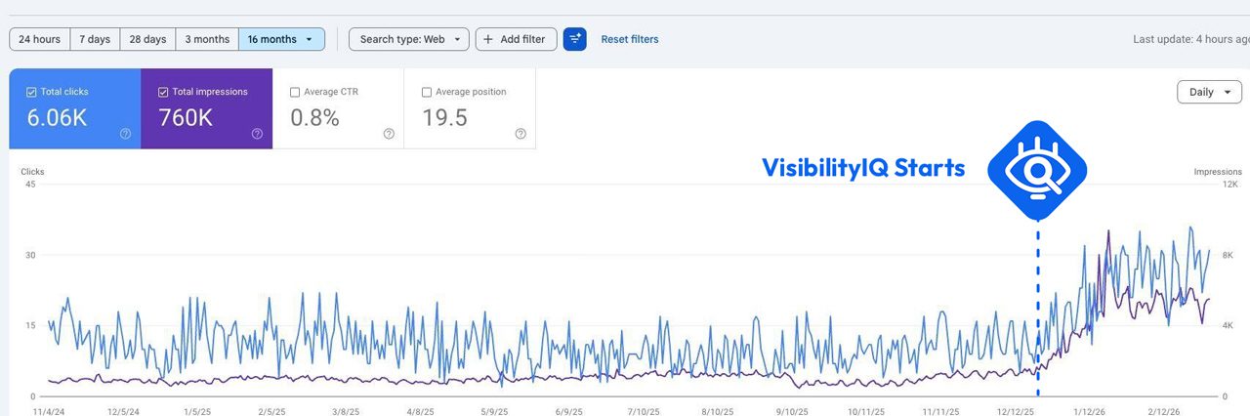This screenshot has width=1250, height=416.
Task: Enable the Average CTR checkbox
Action: pos(295,92)
